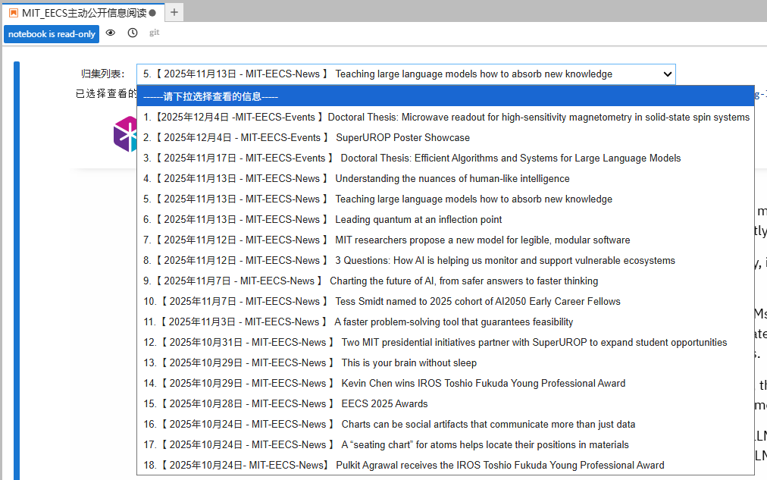767x480 pixels.
Task: Open a new tab with the plus button
Action: 174,12
